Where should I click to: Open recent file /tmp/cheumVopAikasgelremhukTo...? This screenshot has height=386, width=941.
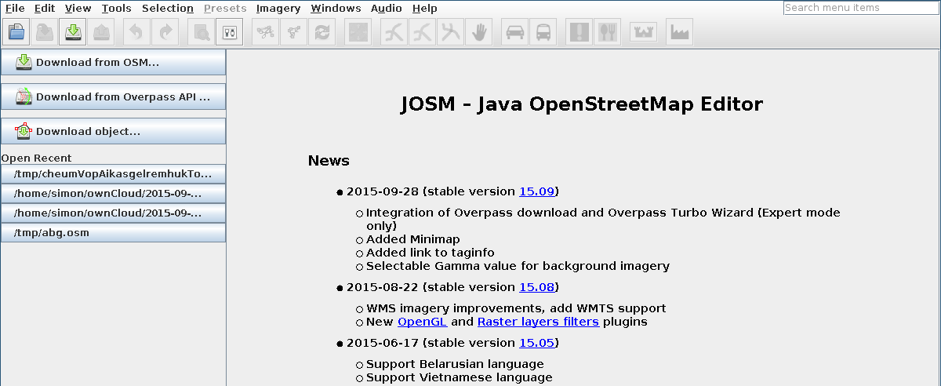coord(113,174)
